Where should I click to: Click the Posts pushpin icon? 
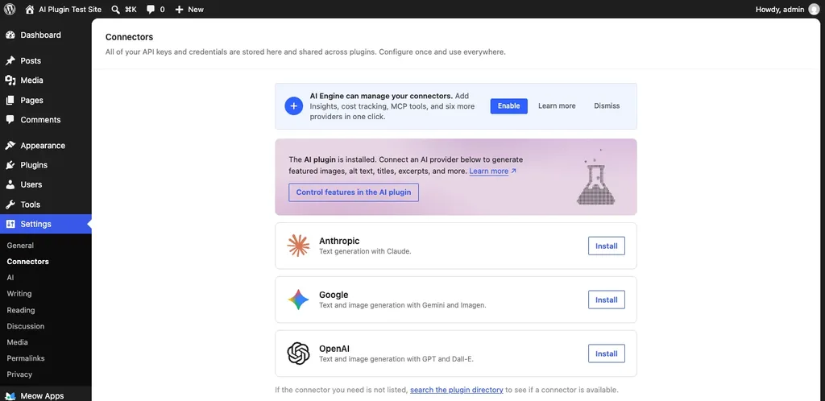pos(10,61)
